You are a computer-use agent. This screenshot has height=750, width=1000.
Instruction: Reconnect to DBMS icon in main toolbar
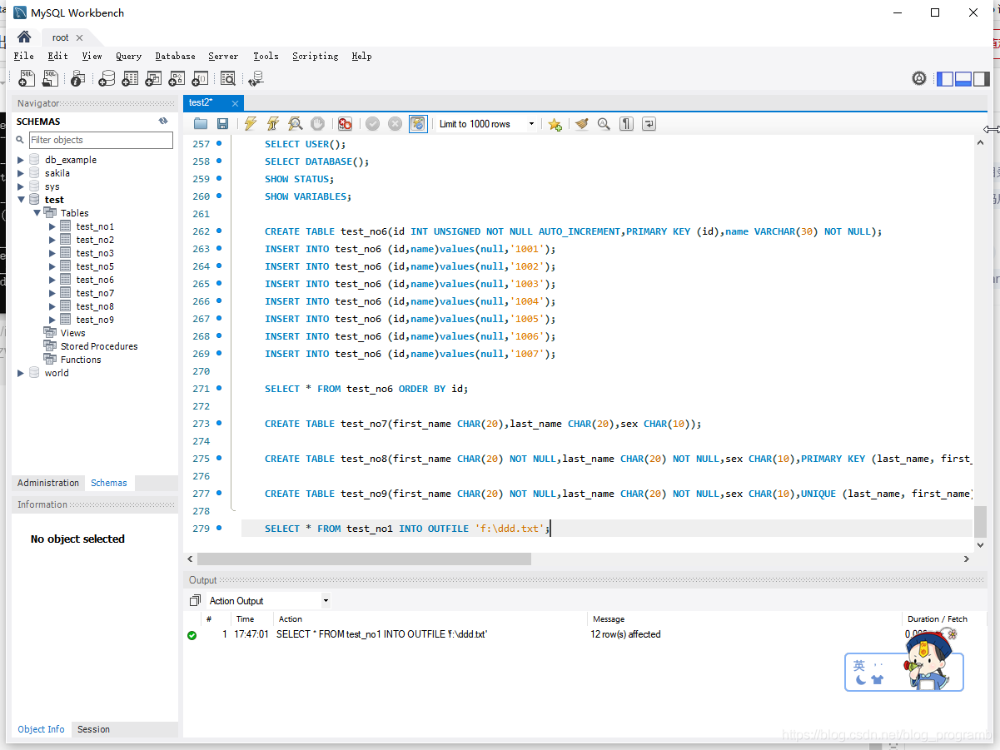pos(256,78)
